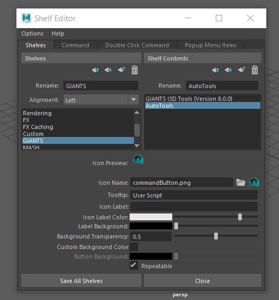Switch to the Command tab
The image size is (279, 300).
tap(75, 45)
